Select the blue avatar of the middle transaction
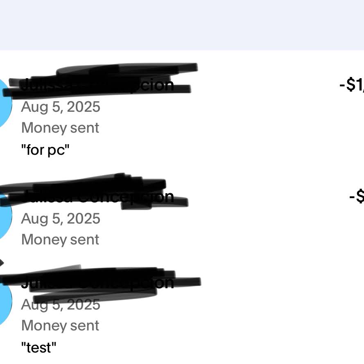Viewport: 364px width, 364px height. [5, 217]
